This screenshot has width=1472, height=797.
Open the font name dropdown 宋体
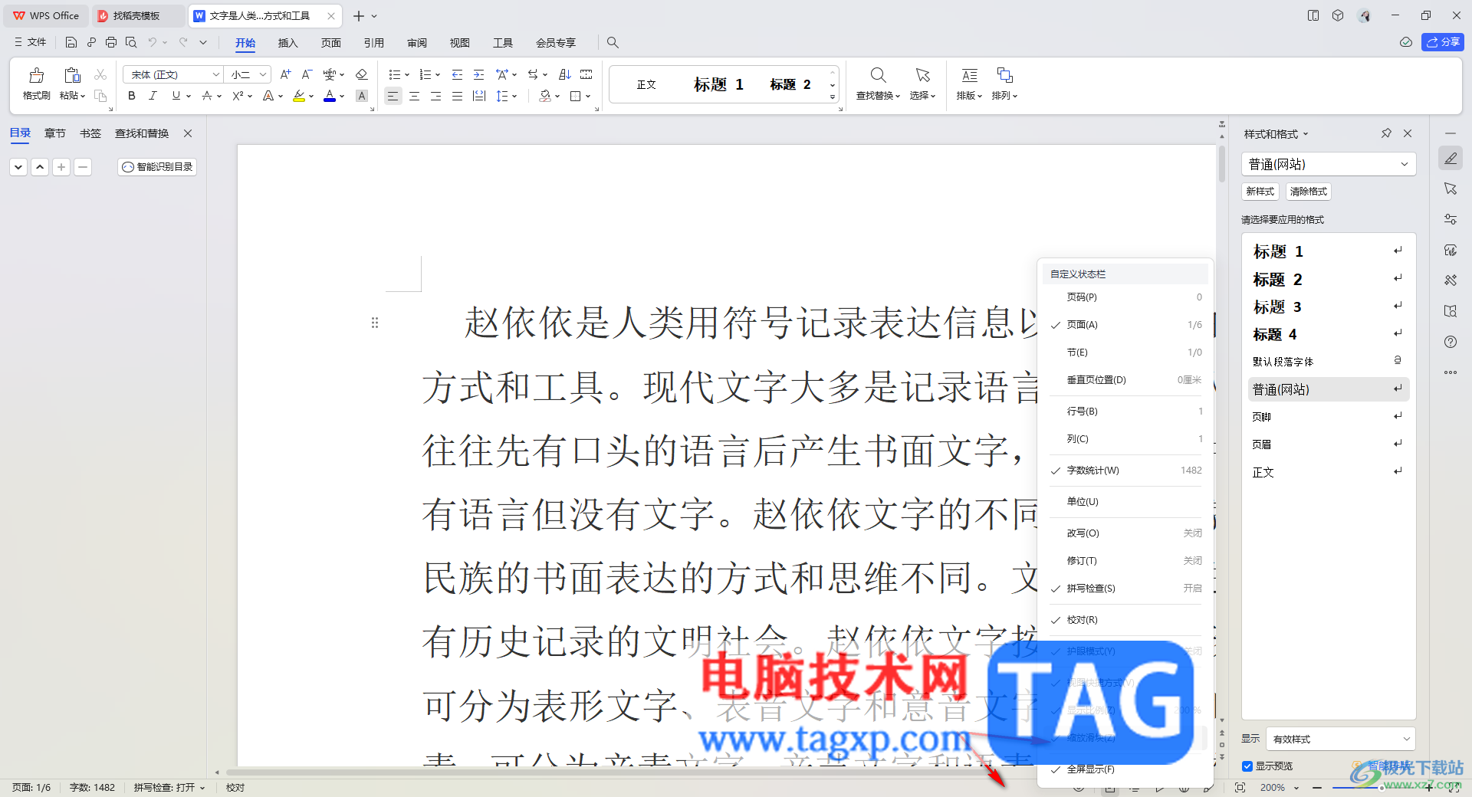216,74
